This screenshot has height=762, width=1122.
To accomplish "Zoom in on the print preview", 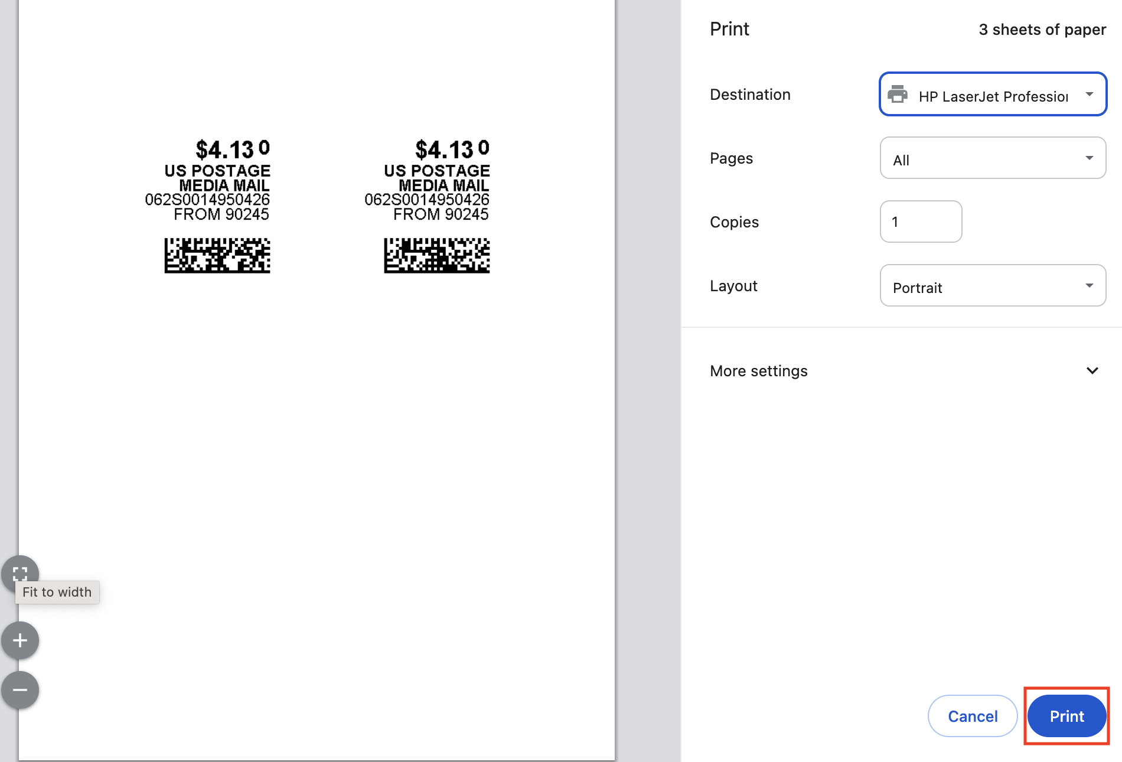I will click(x=20, y=640).
